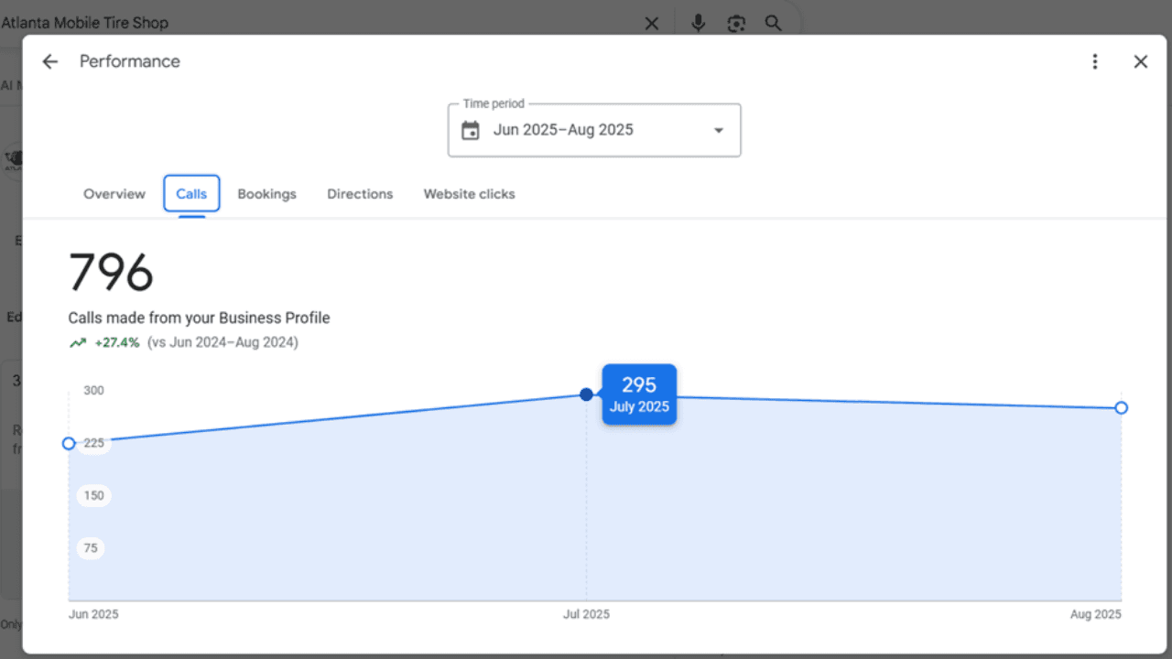The image size is (1172, 659).
Task: Clear the search query with the X icon
Action: pos(651,23)
